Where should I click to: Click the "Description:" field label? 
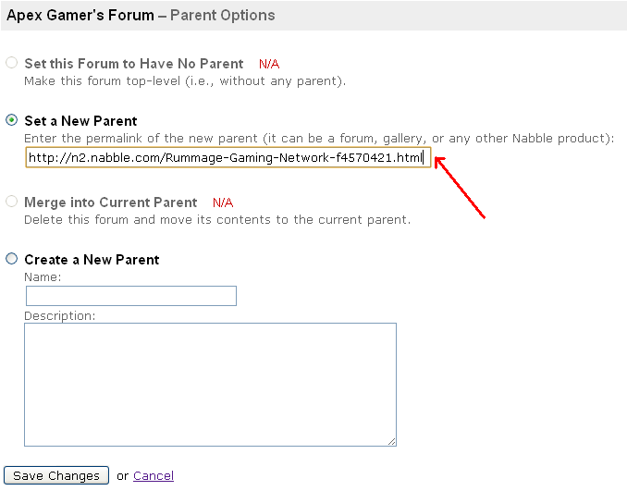coord(60,315)
